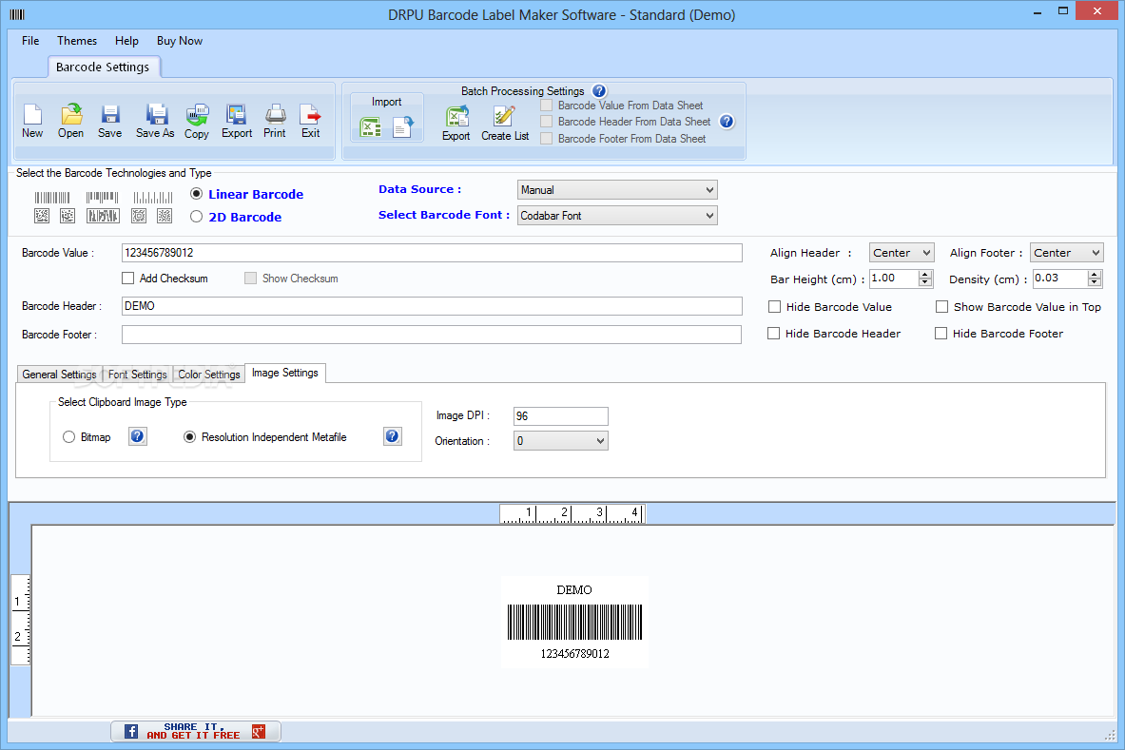The image size is (1125, 750).
Task: Click the help icon next to Bitmap
Action: tap(138, 436)
